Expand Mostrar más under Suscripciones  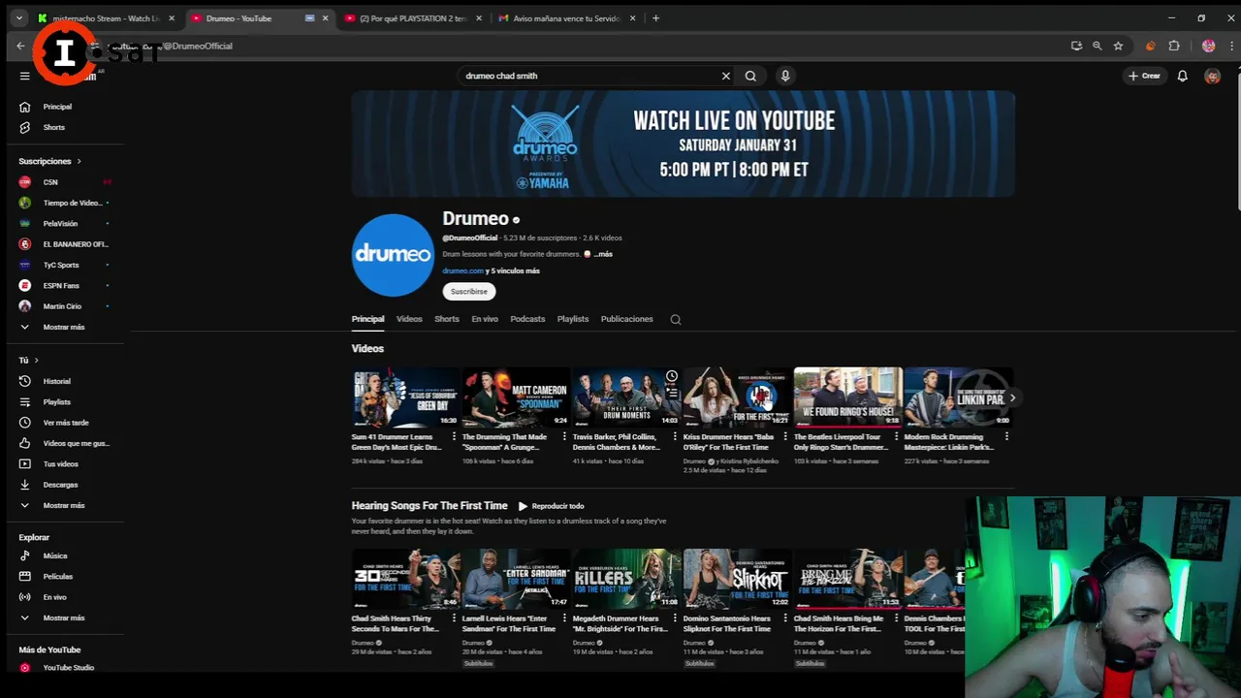pyautogui.click(x=63, y=327)
